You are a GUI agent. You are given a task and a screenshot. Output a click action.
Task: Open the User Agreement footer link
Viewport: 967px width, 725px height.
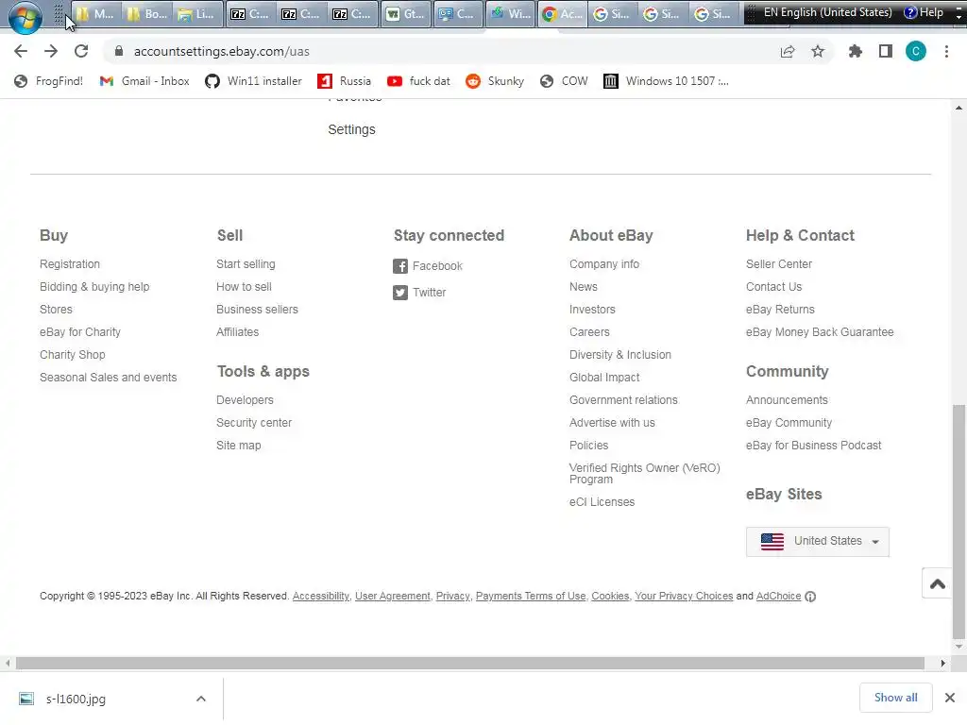pos(393,597)
